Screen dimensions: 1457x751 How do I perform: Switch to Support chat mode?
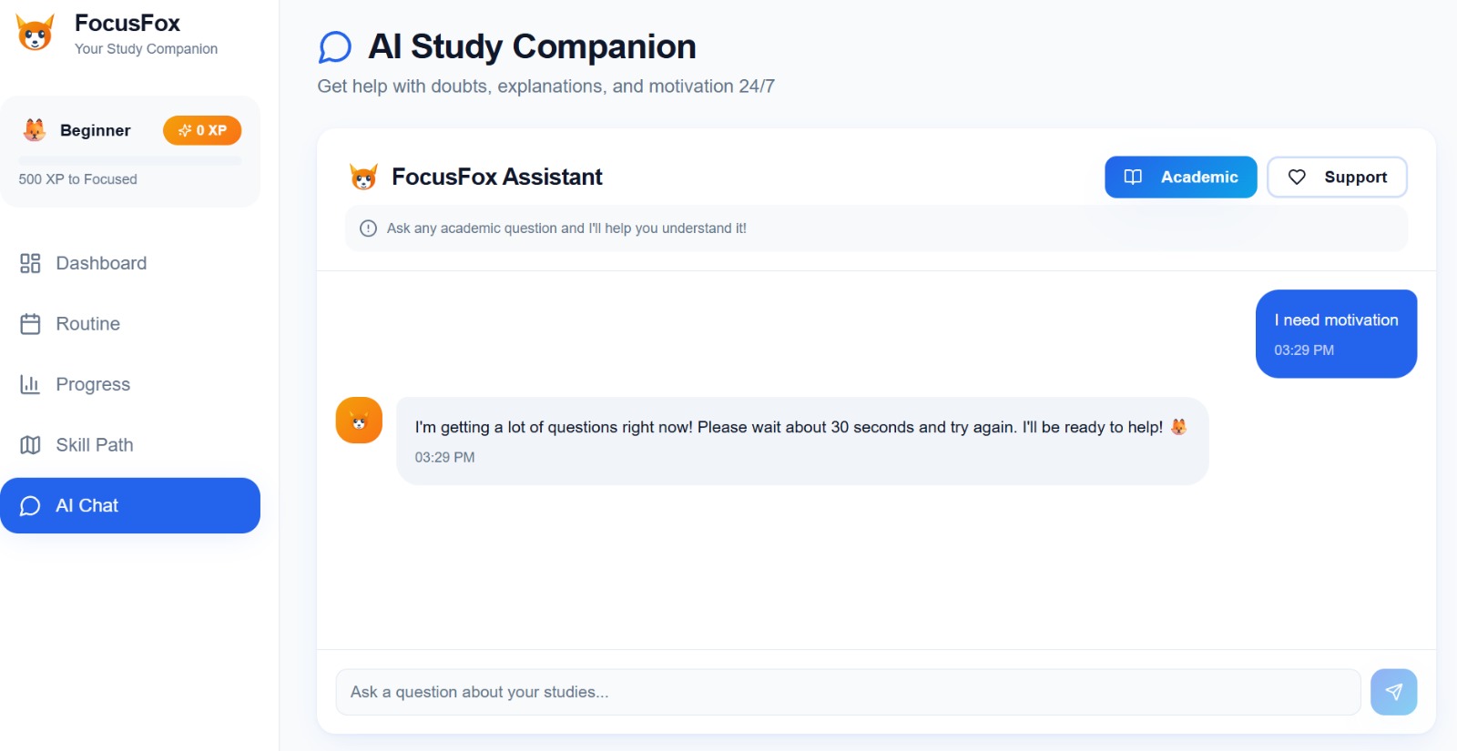[x=1337, y=177]
